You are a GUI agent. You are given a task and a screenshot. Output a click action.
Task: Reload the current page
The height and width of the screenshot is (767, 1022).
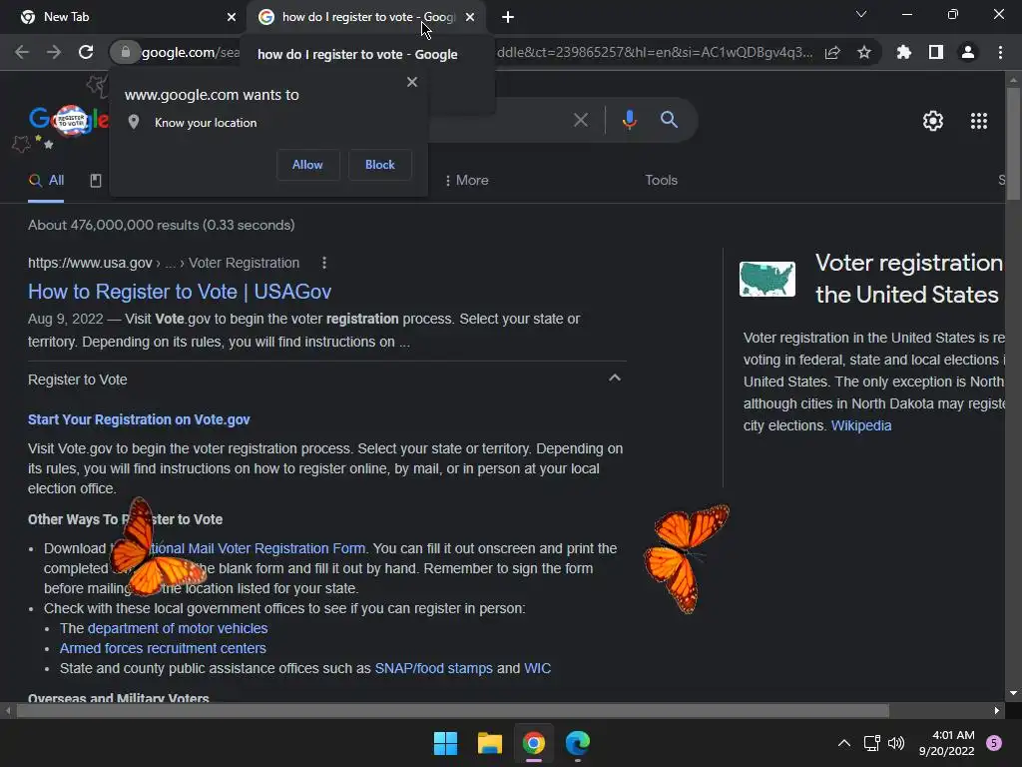click(86, 52)
